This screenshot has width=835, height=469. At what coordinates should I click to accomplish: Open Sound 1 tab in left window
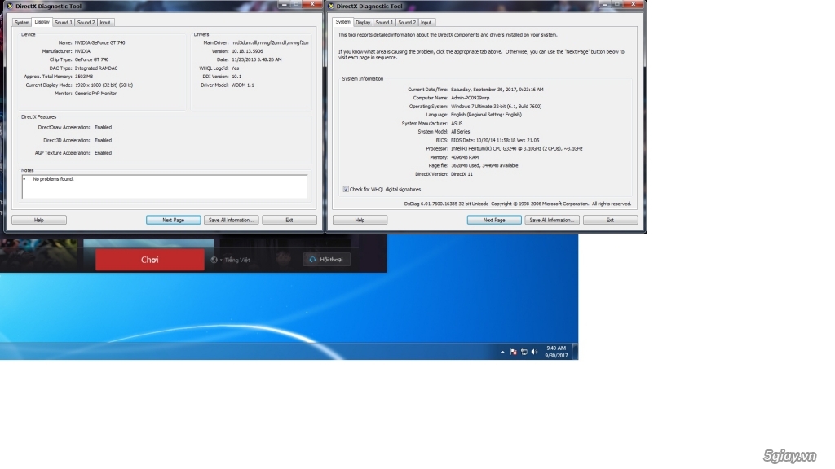63,23
